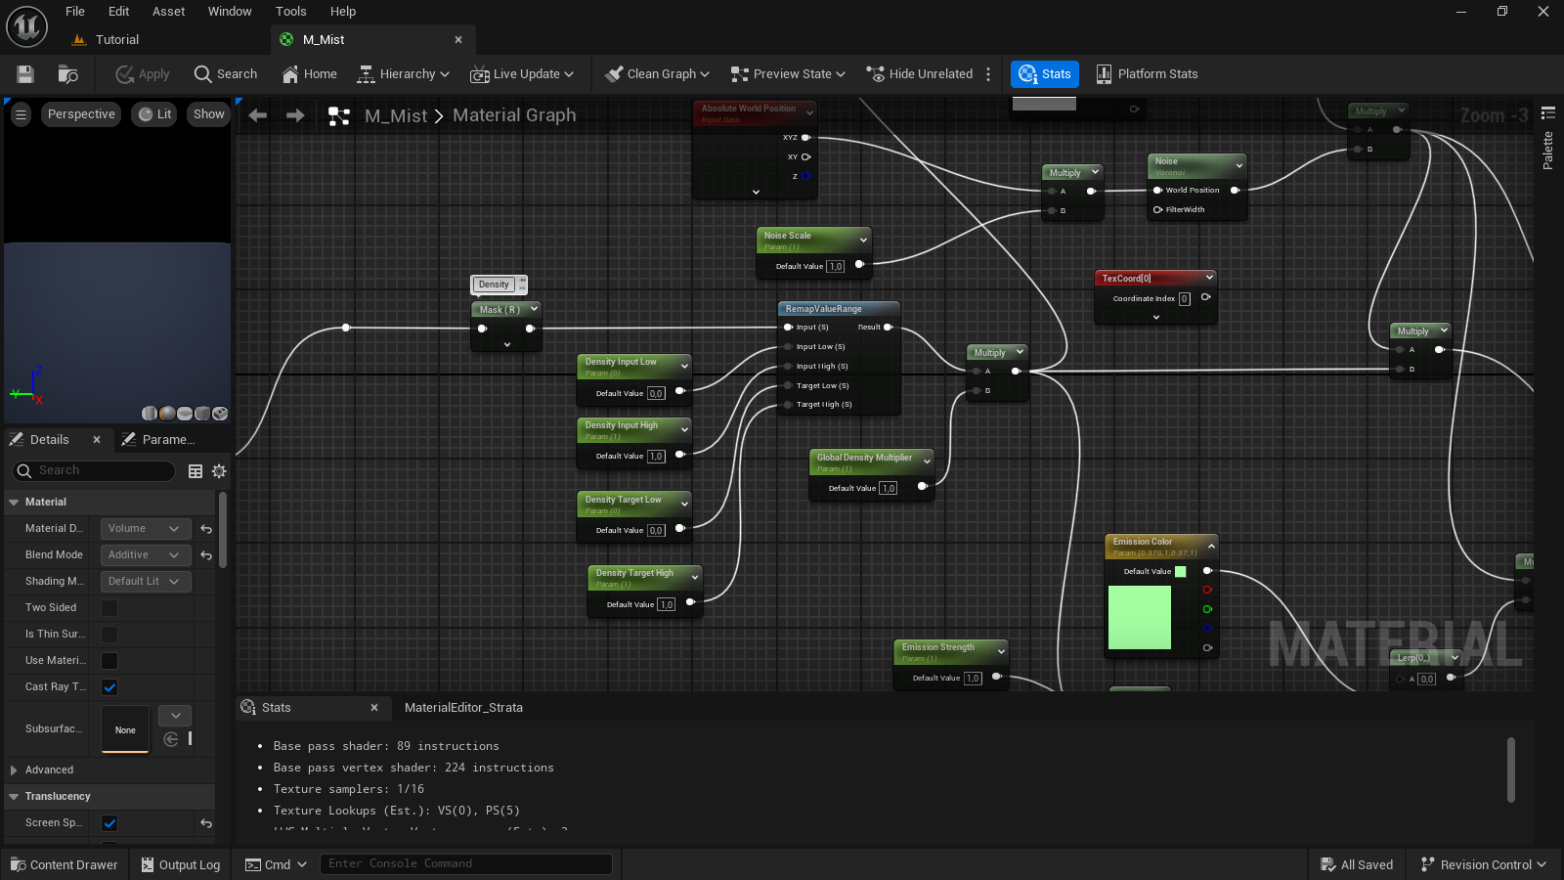This screenshot has width=1564, height=880.
Task: Toggle the Use Material Attributes checkbox
Action: (x=109, y=661)
